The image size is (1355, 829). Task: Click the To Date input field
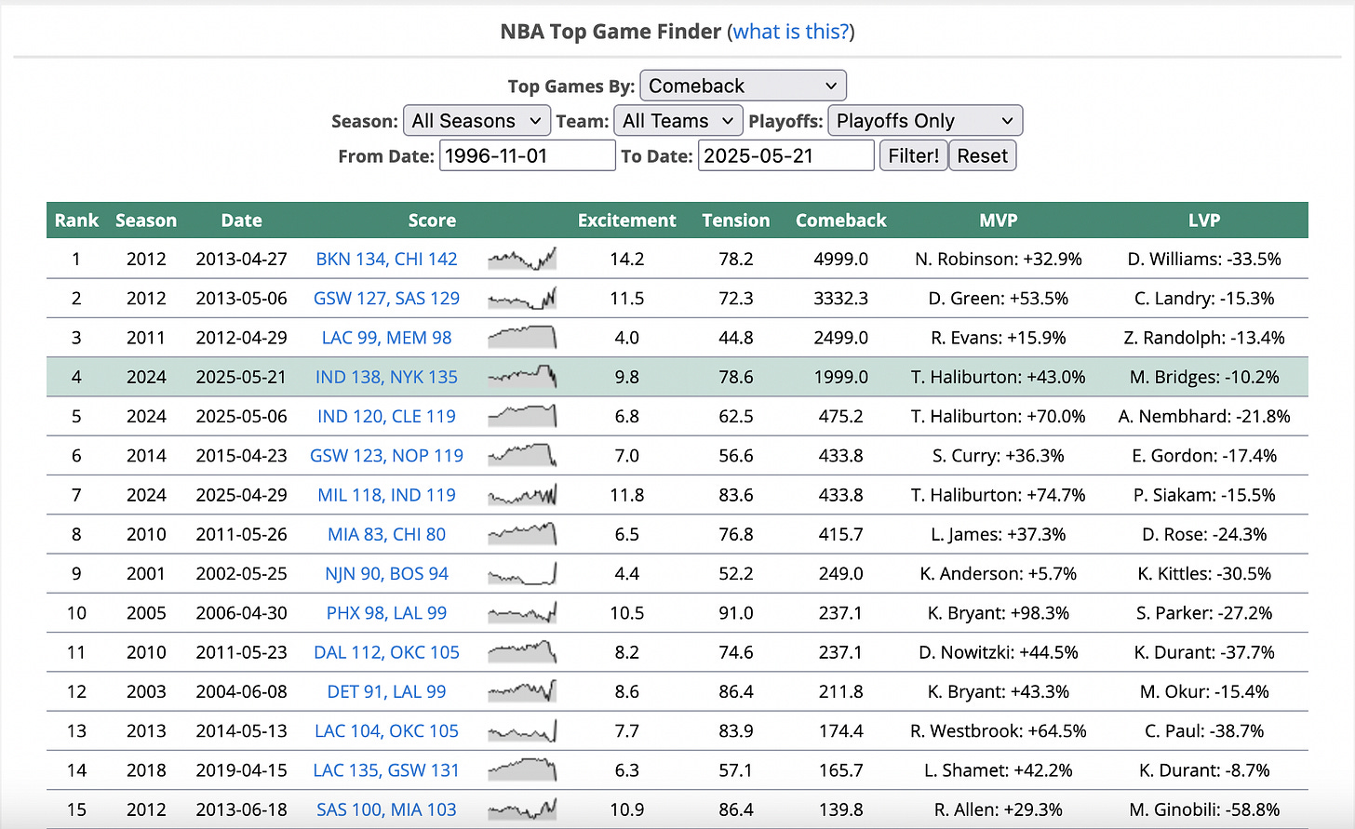(x=786, y=155)
